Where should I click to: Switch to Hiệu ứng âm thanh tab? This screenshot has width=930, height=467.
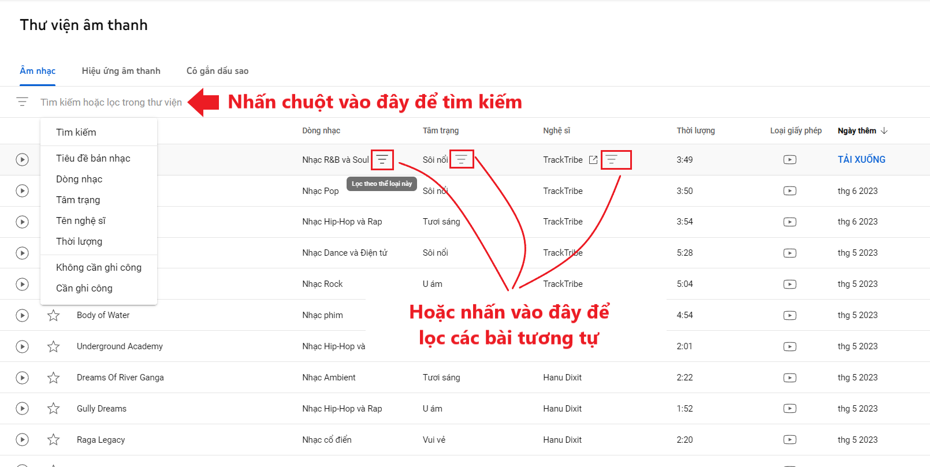pos(121,71)
